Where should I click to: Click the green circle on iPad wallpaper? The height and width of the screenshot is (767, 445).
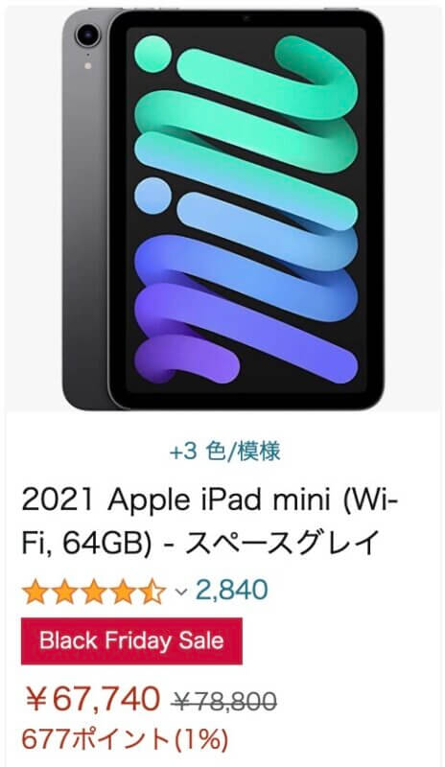152,54
